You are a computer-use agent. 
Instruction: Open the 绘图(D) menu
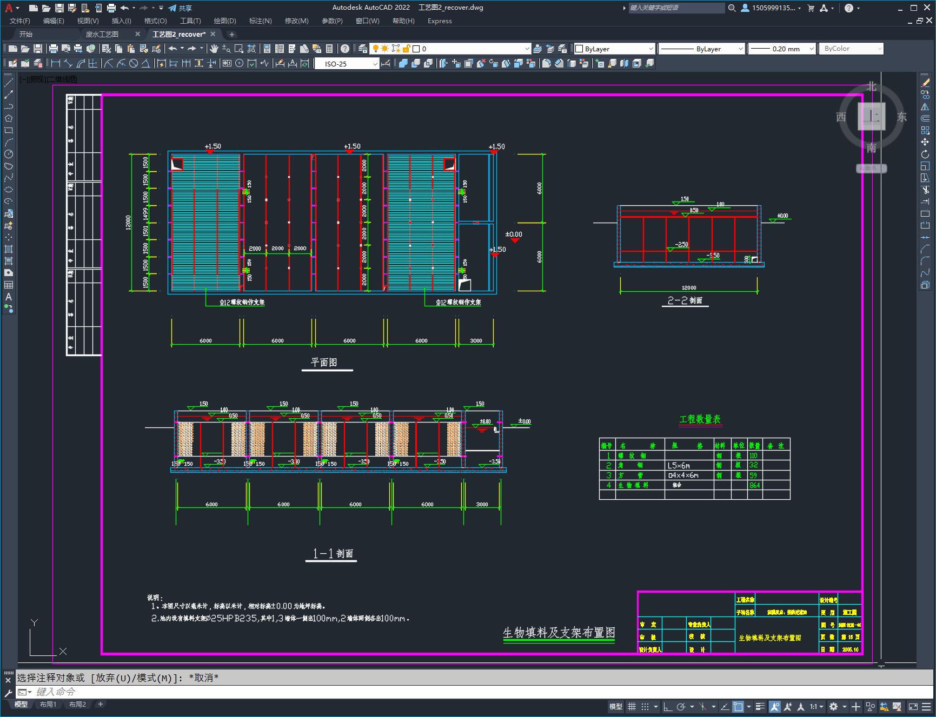click(x=225, y=21)
